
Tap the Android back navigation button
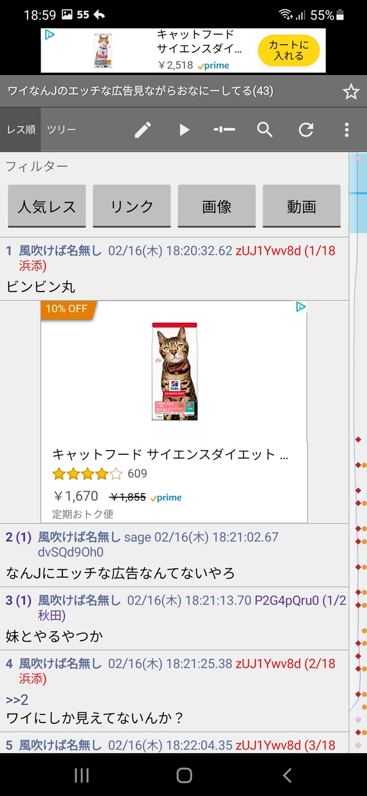coord(286,775)
